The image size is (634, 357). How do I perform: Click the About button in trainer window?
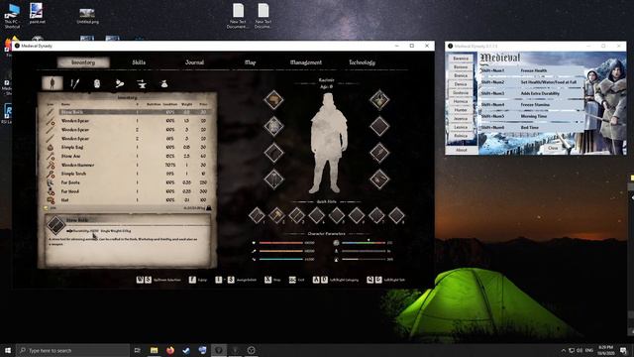(x=462, y=150)
